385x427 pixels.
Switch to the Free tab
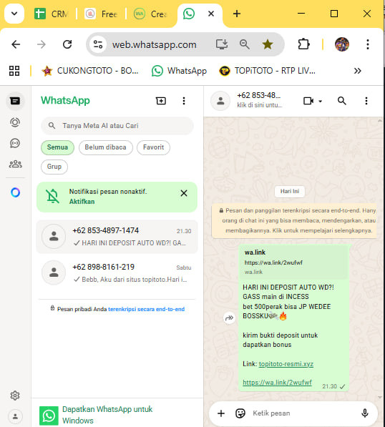tap(101, 14)
